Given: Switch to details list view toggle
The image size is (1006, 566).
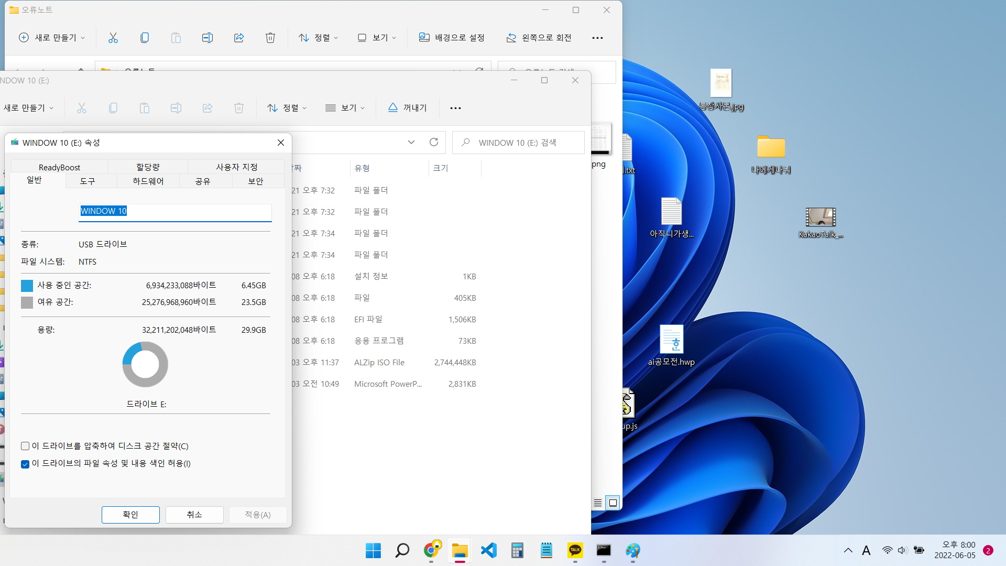Looking at the screenshot, I should 598,503.
